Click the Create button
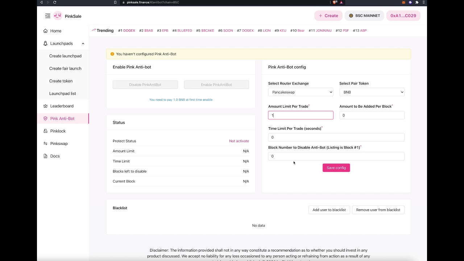 [328, 16]
